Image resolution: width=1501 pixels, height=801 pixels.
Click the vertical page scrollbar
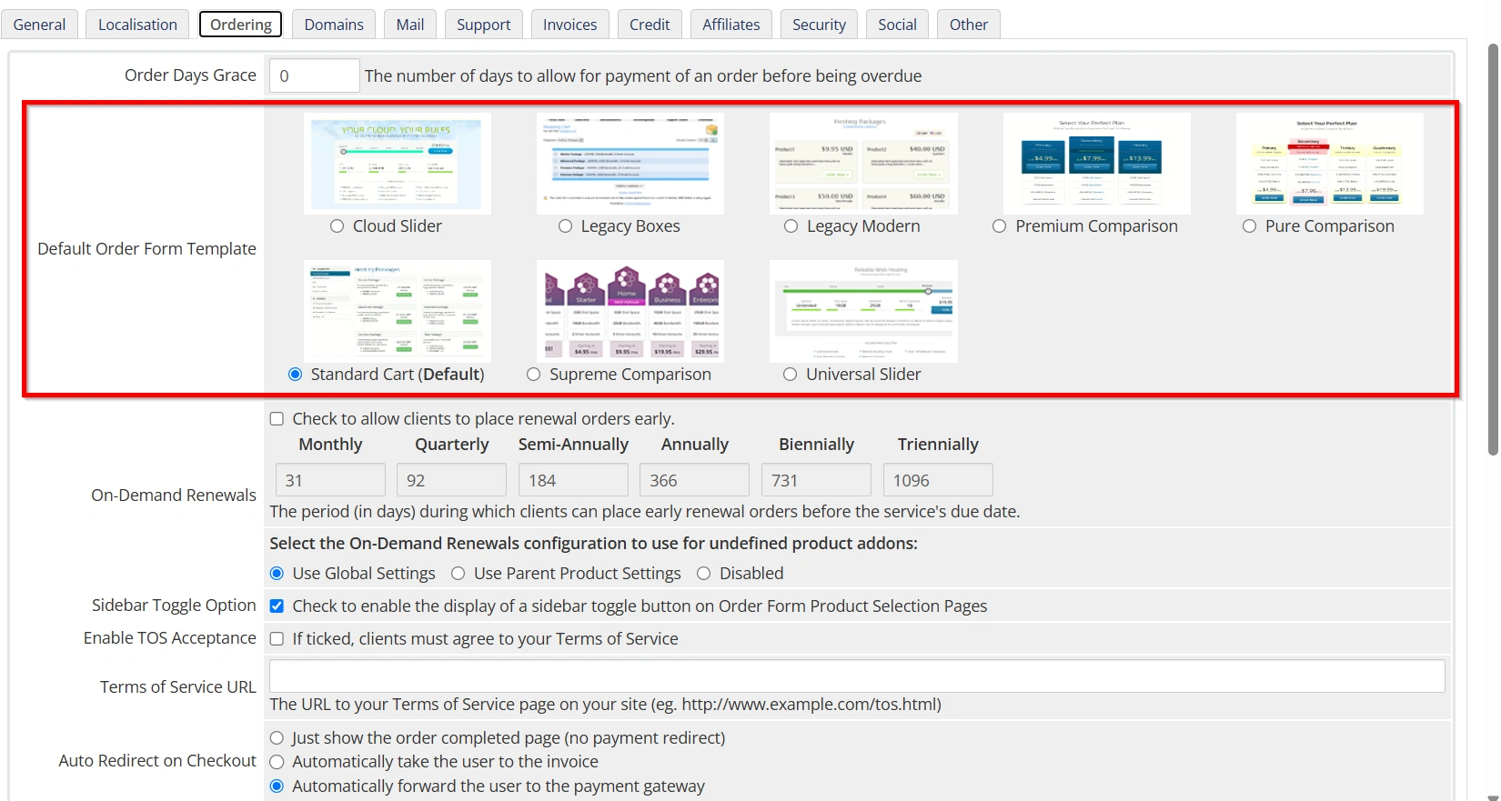(x=1493, y=248)
